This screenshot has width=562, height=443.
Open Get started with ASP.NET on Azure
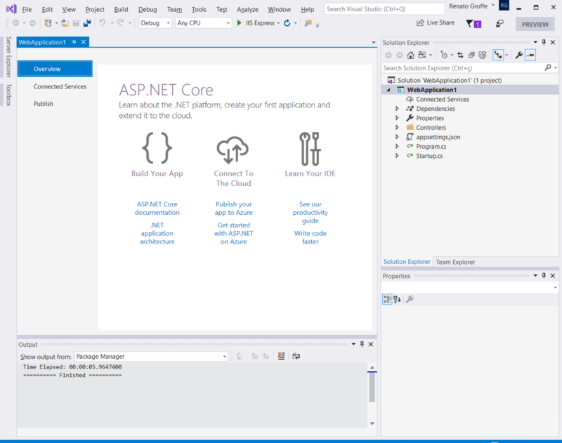pyautogui.click(x=234, y=233)
